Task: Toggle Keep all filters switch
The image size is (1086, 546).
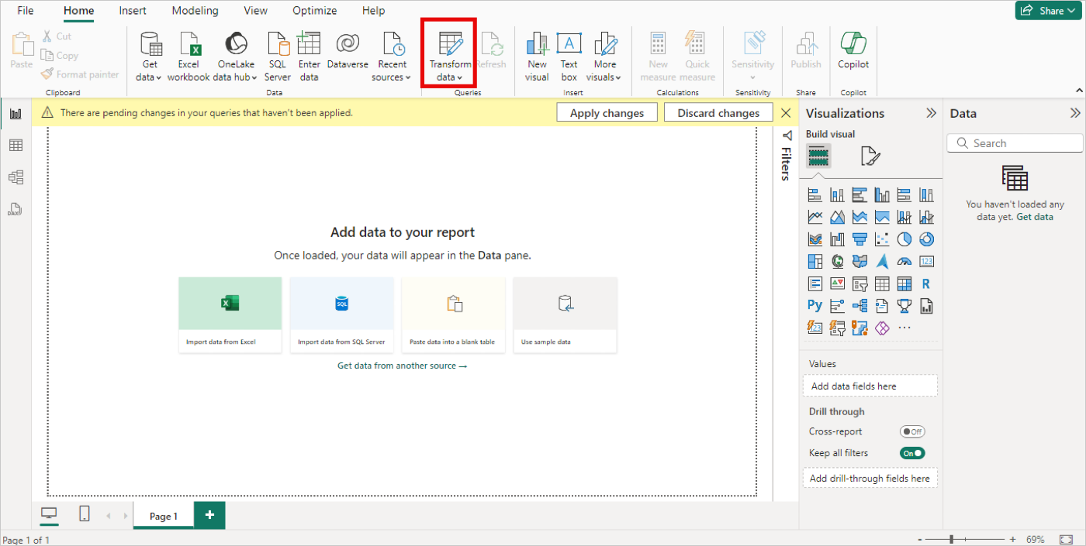Action: click(912, 453)
